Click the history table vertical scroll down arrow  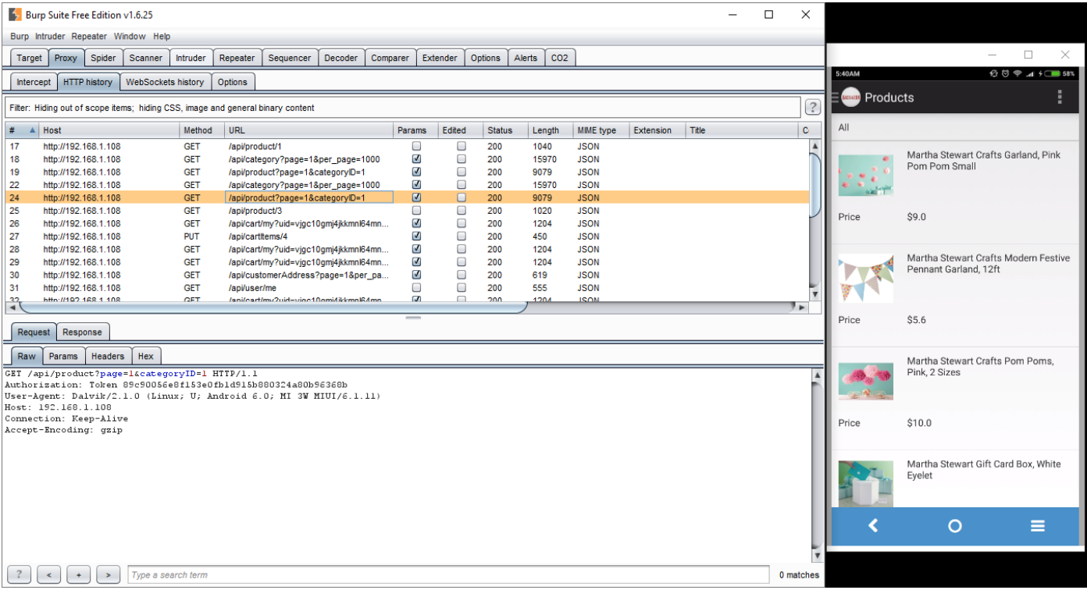point(815,294)
